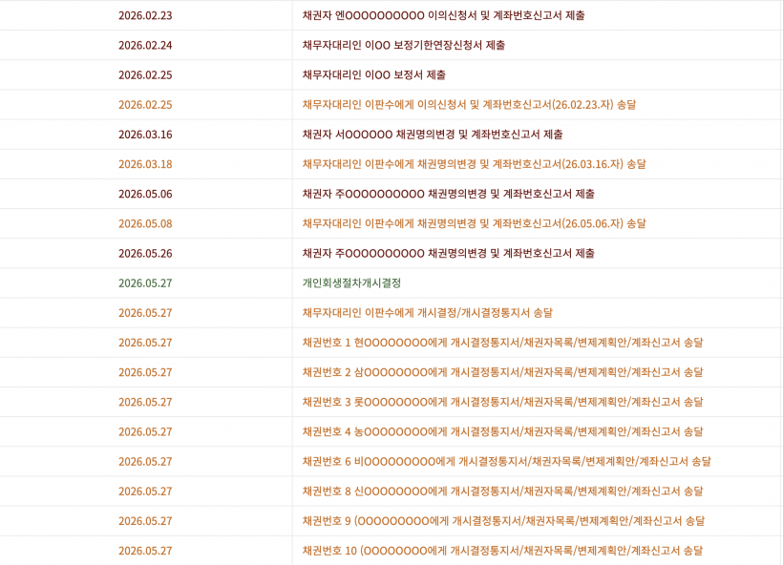Viewport: 783px width, 565px height.
Task: Open the green 개인회생절차개시결정 entry
Action: (351, 283)
